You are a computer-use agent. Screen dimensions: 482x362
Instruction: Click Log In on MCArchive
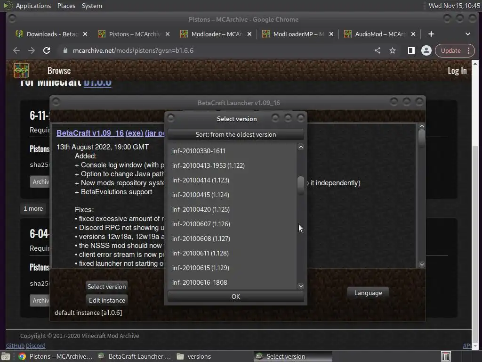[457, 71]
